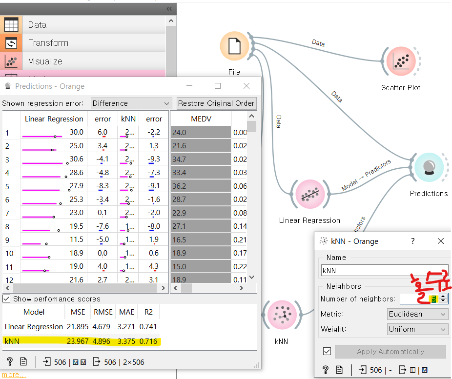Click scroll-down arrow of MEDV table
This screenshot has height=379, width=452.
(252, 277)
